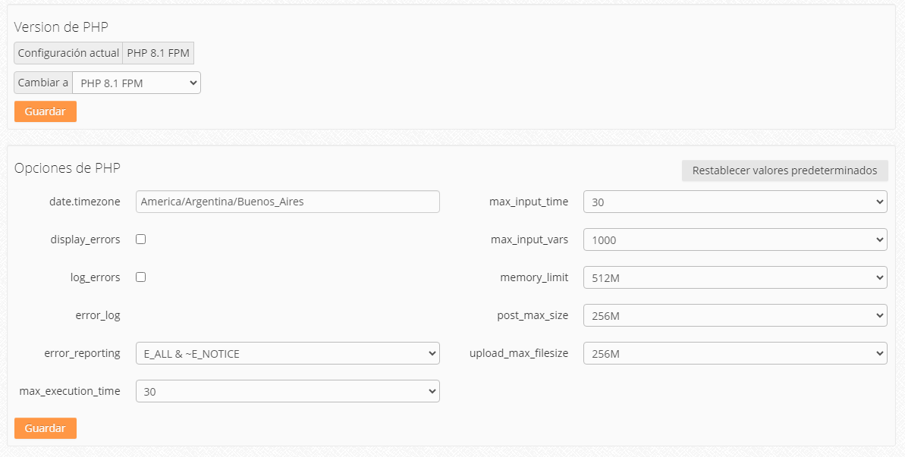The height and width of the screenshot is (457, 905).
Task: Click Guardar under the Version de PHP section
Action: (x=46, y=111)
